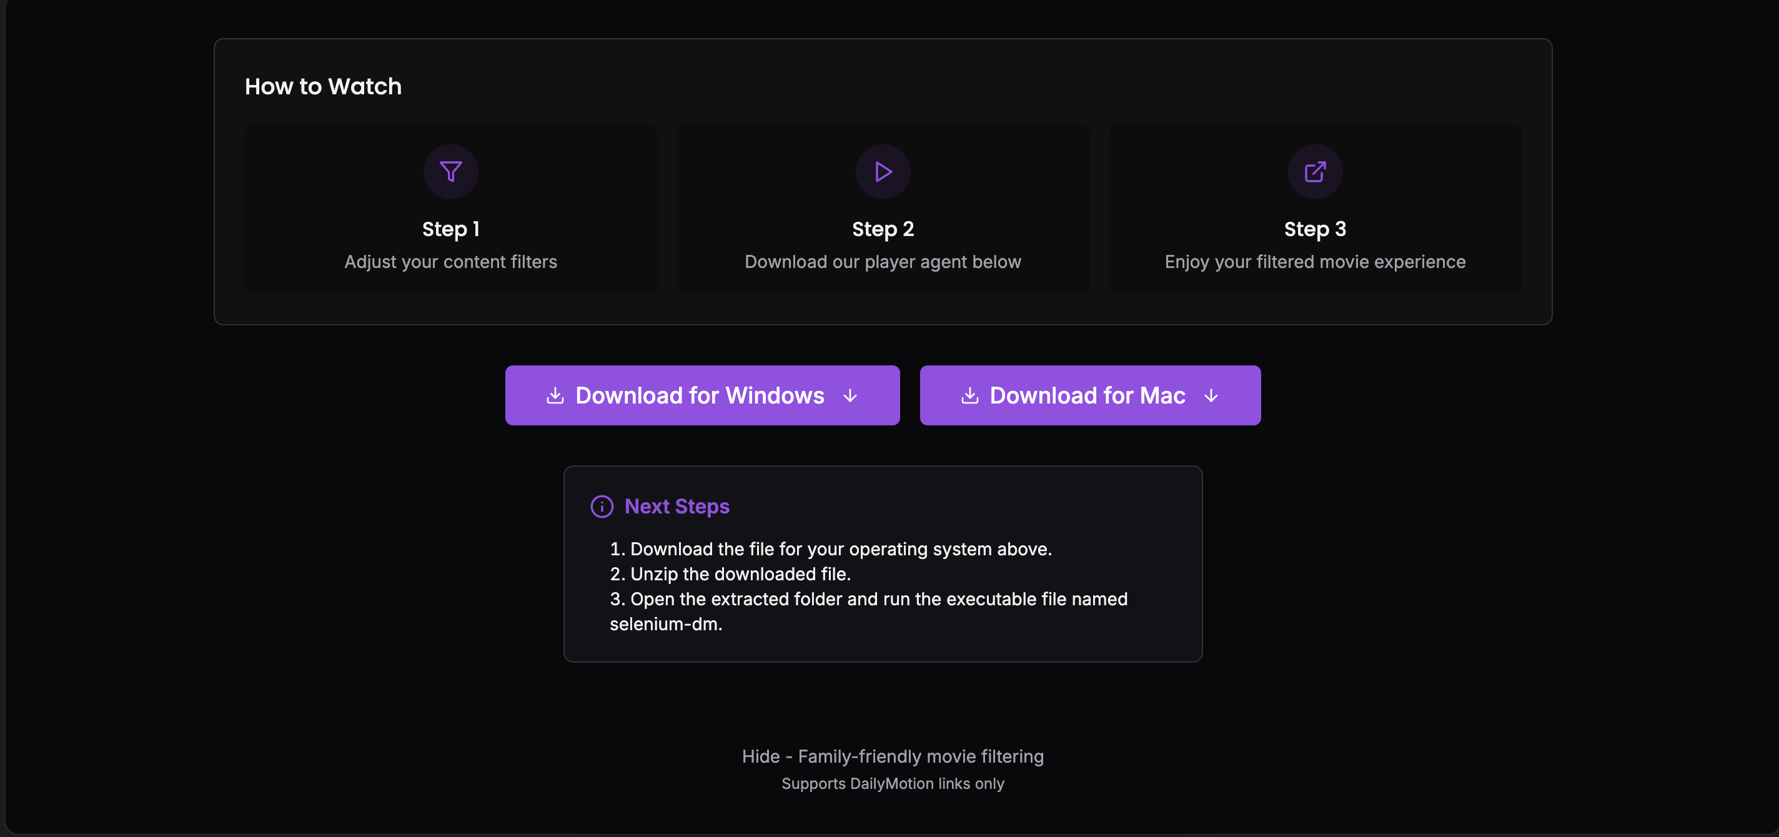
Task: Click the Enjoy your filtered movie experience text
Action: [1315, 262]
